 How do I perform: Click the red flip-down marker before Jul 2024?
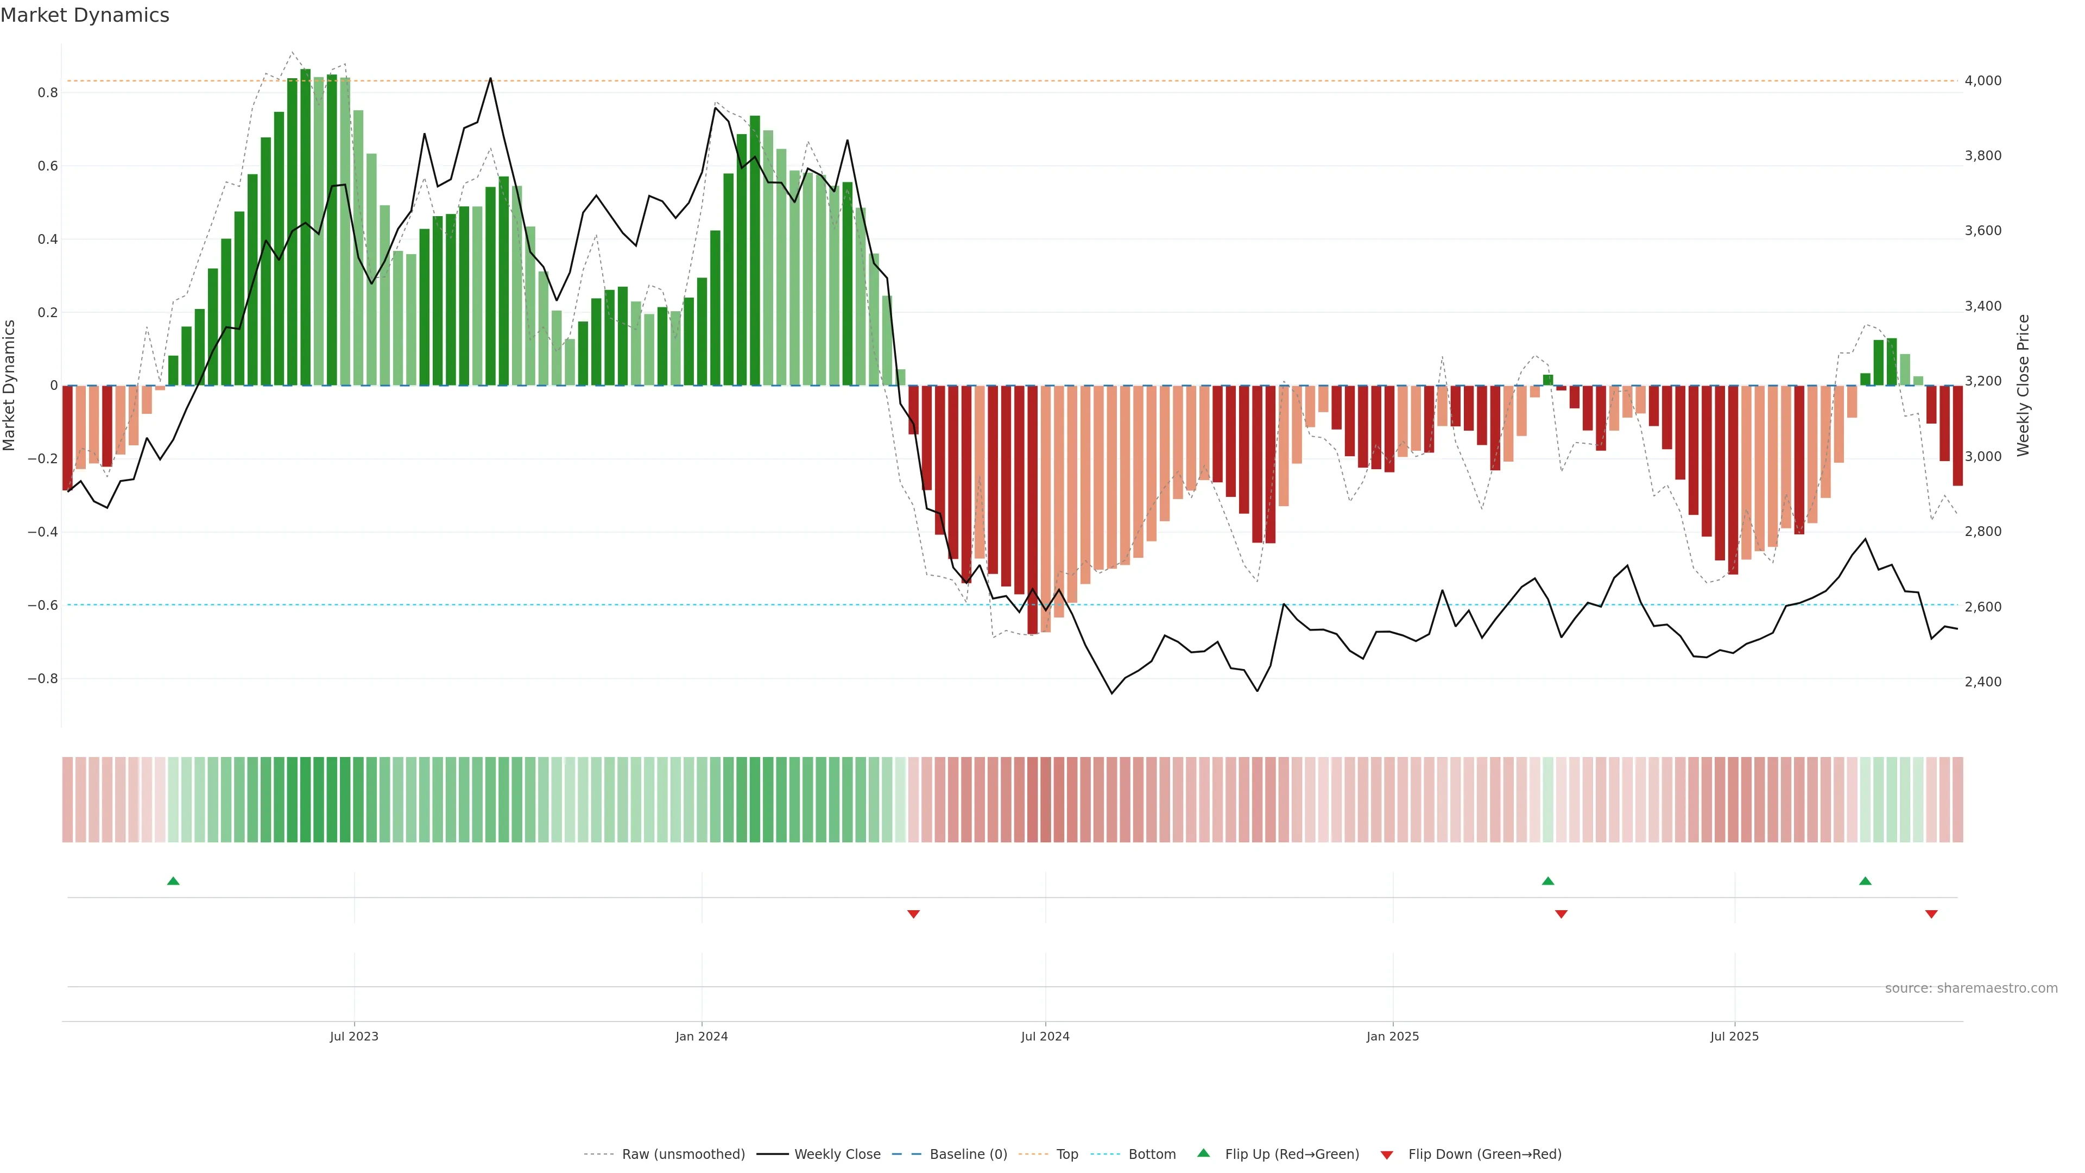pyautogui.click(x=913, y=914)
